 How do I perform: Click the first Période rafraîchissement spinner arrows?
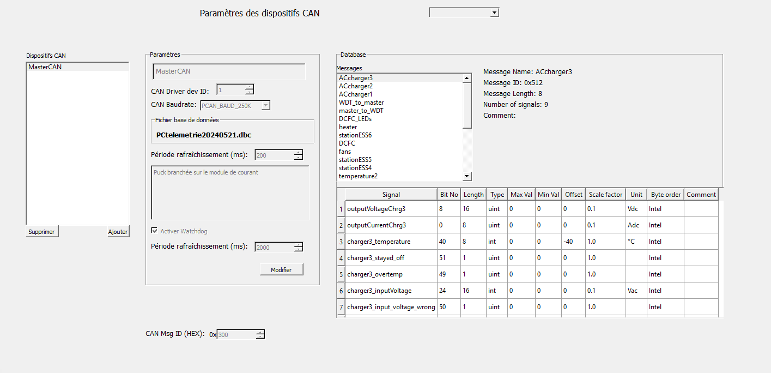[x=298, y=155]
